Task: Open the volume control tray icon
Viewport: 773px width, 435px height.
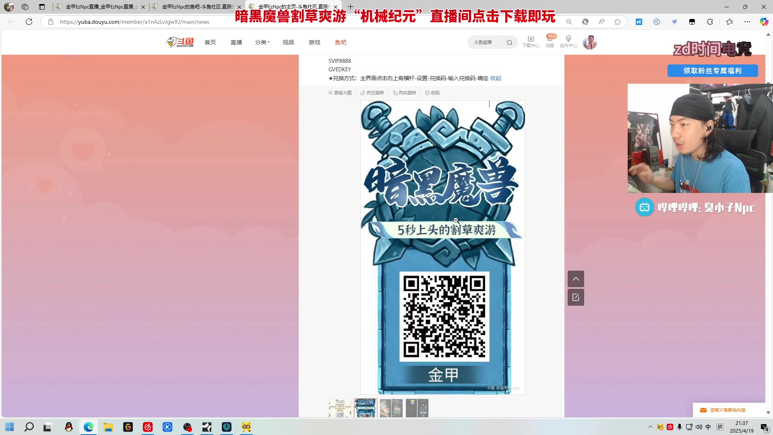Action: point(699,427)
